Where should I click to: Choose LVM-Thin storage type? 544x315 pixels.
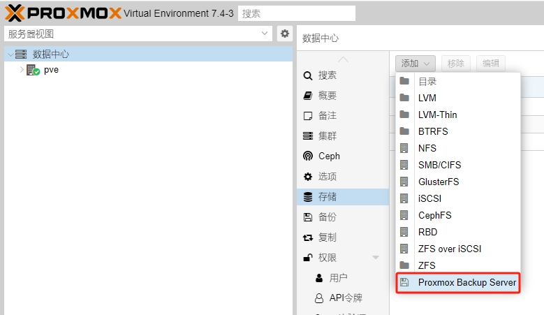click(437, 115)
